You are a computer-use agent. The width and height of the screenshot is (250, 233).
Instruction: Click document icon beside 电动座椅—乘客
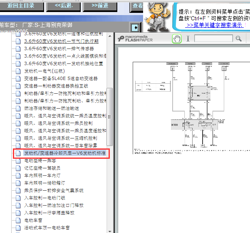(18, 161)
